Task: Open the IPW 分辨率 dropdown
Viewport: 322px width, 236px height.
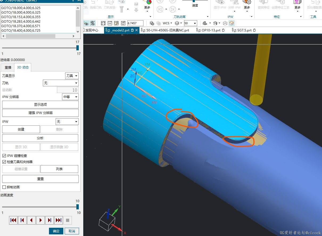Action: coord(70,97)
